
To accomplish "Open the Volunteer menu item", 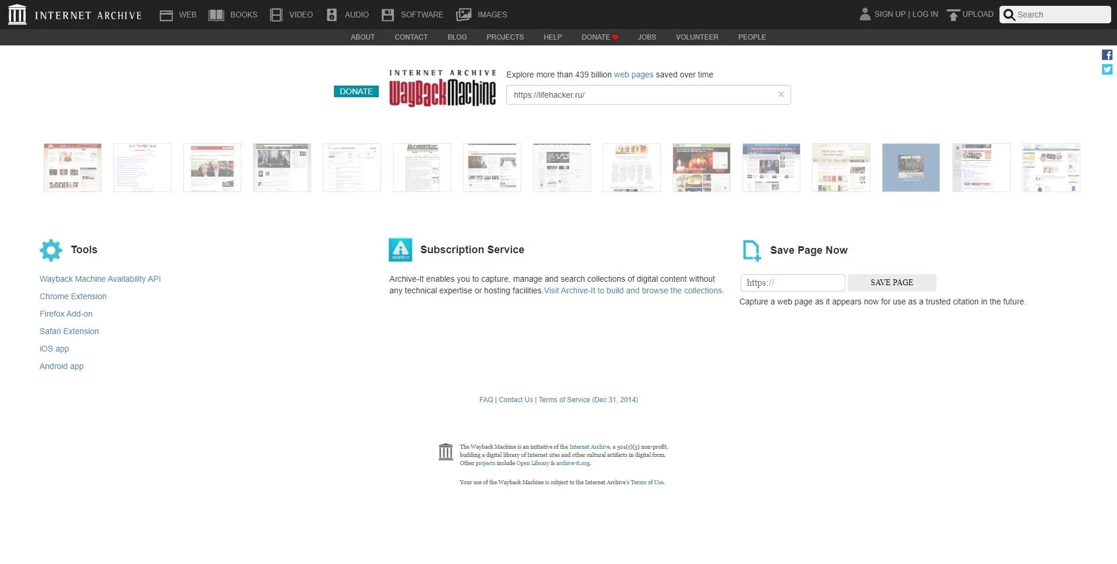I will coord(697,37).
